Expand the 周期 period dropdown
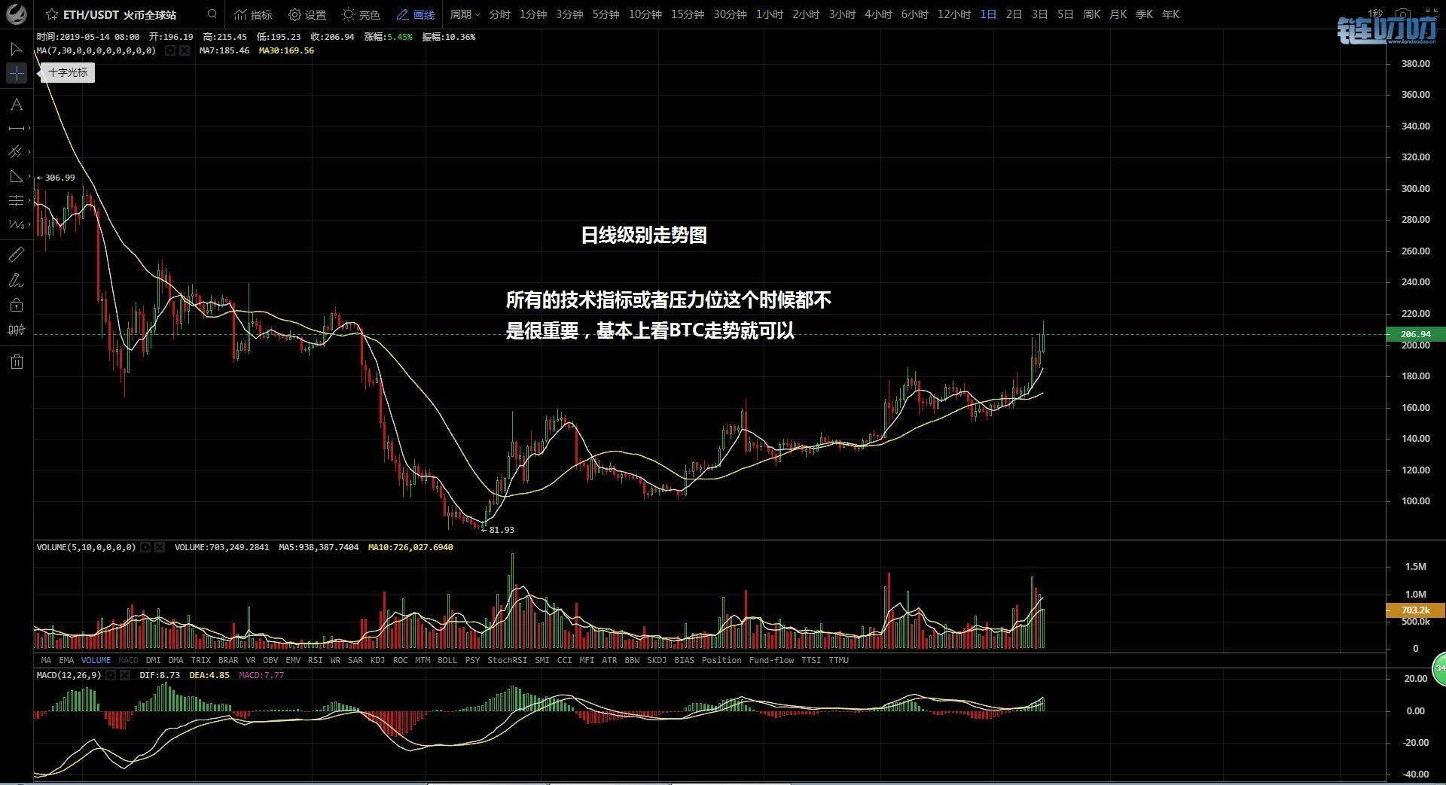The height and width of the screenshot is (785, 1446). click(x=465, y=14)
